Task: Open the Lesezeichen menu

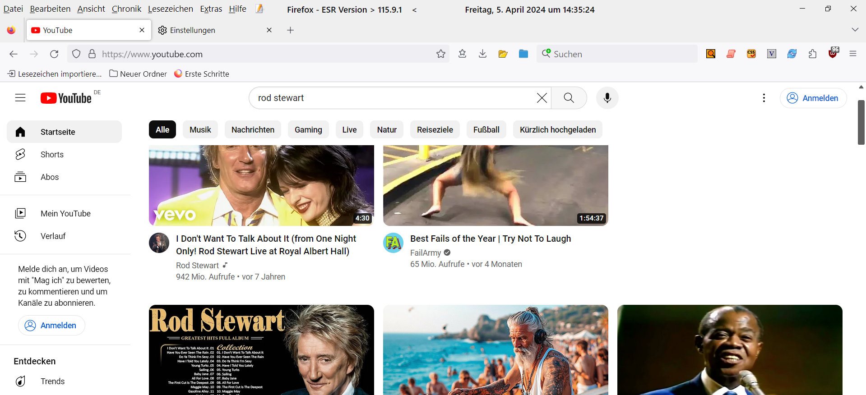Action: tap(170, 9)
